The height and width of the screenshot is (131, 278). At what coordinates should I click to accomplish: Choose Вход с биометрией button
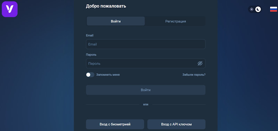coord(115,124)
